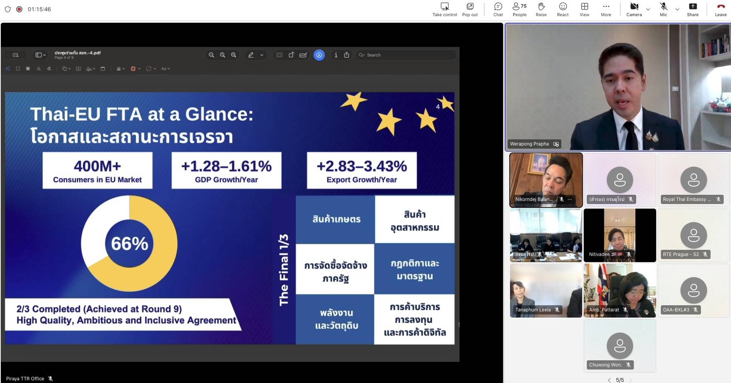Expand the Camera options chevron
Viewport: 731px width, 383px height.
tap(648, 9)
